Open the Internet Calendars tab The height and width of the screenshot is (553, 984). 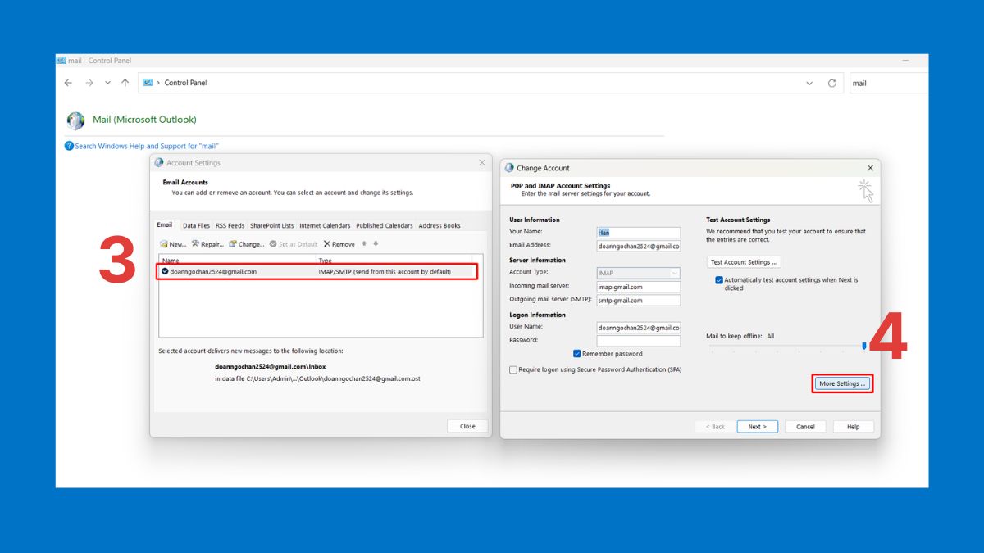(x=325, y=225)
